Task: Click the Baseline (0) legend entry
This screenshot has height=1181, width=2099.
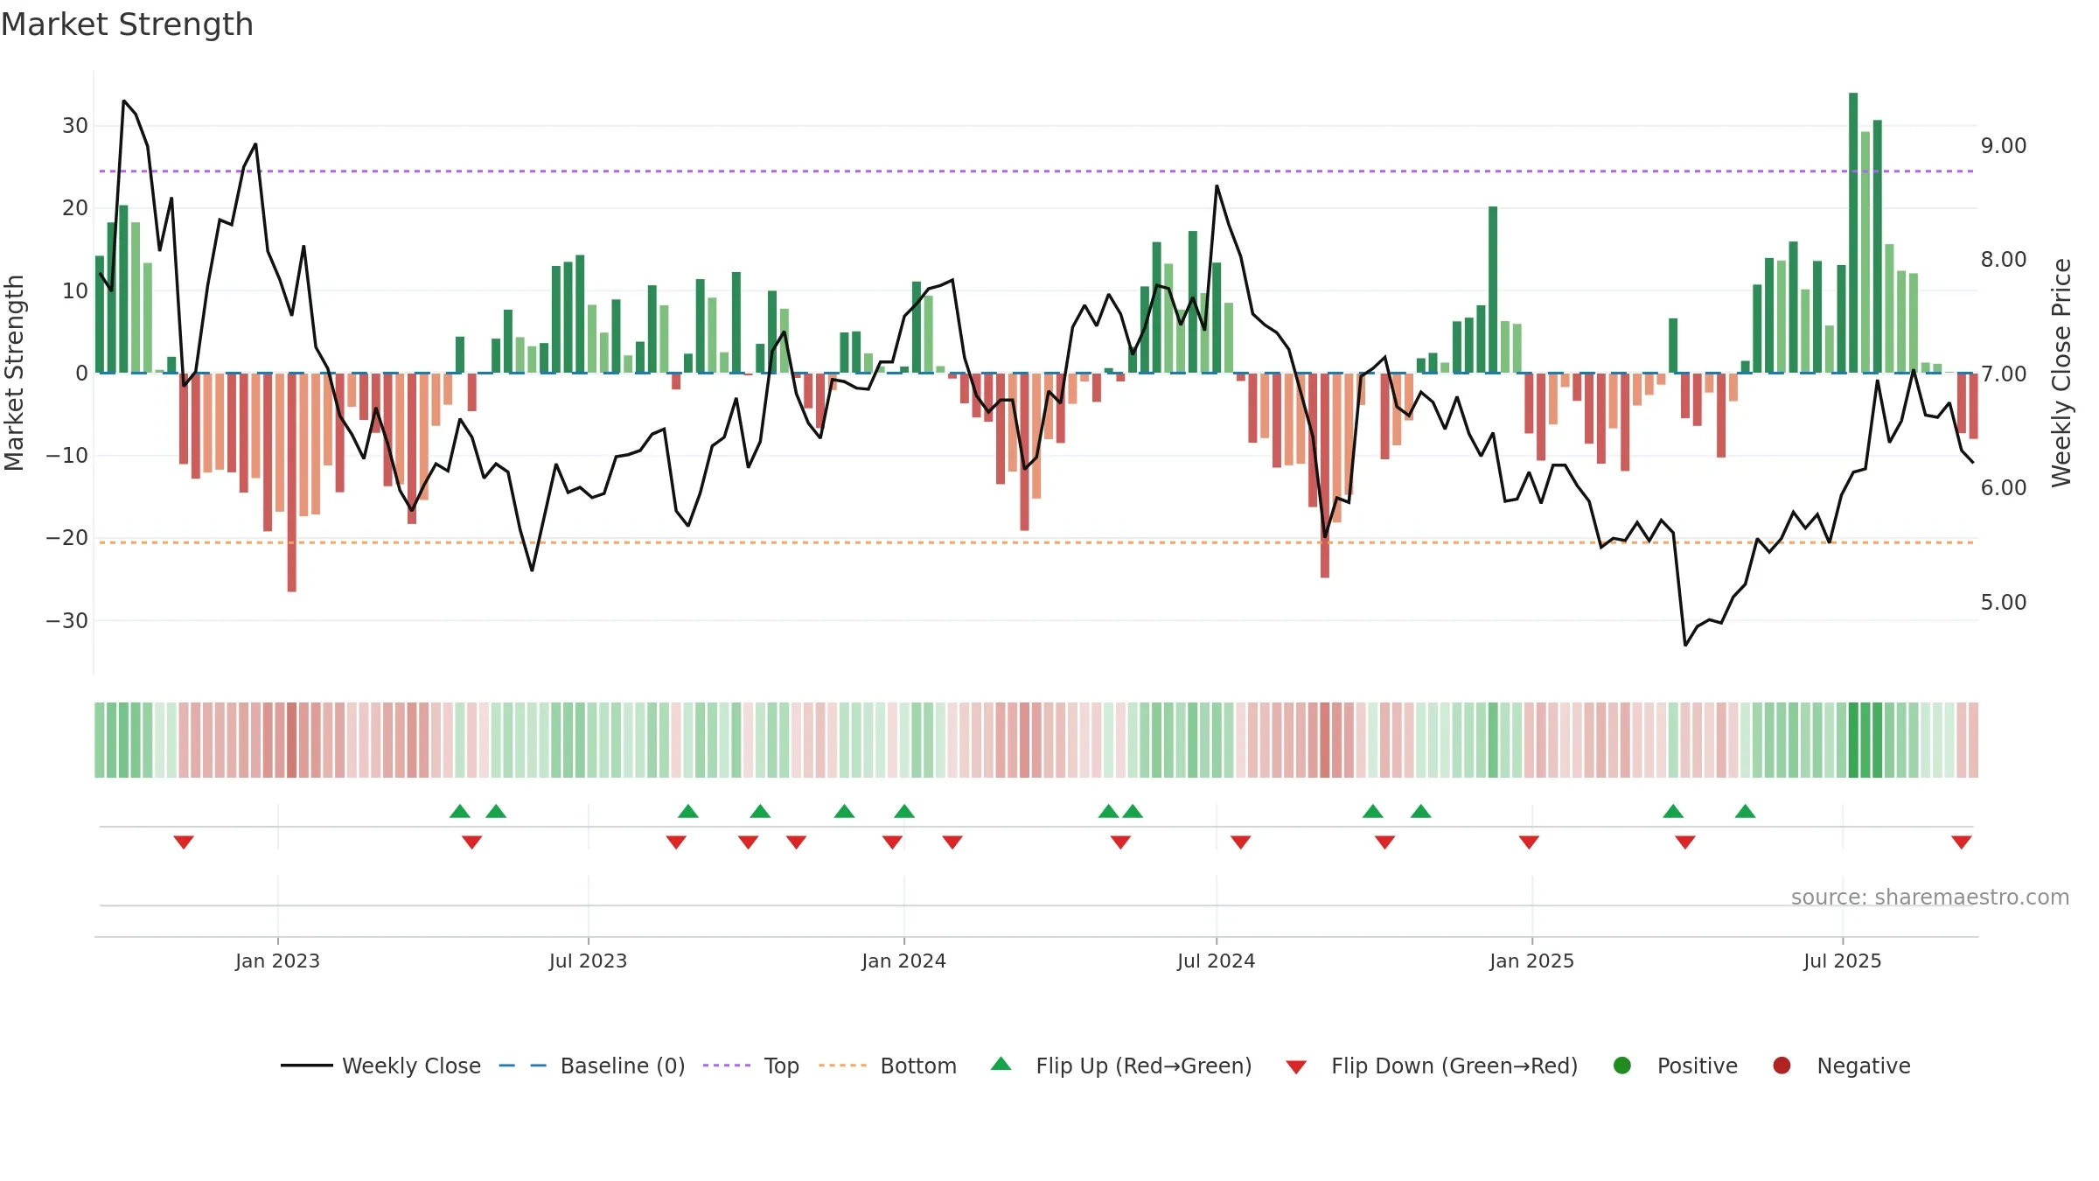Action: coord(591,1066)
